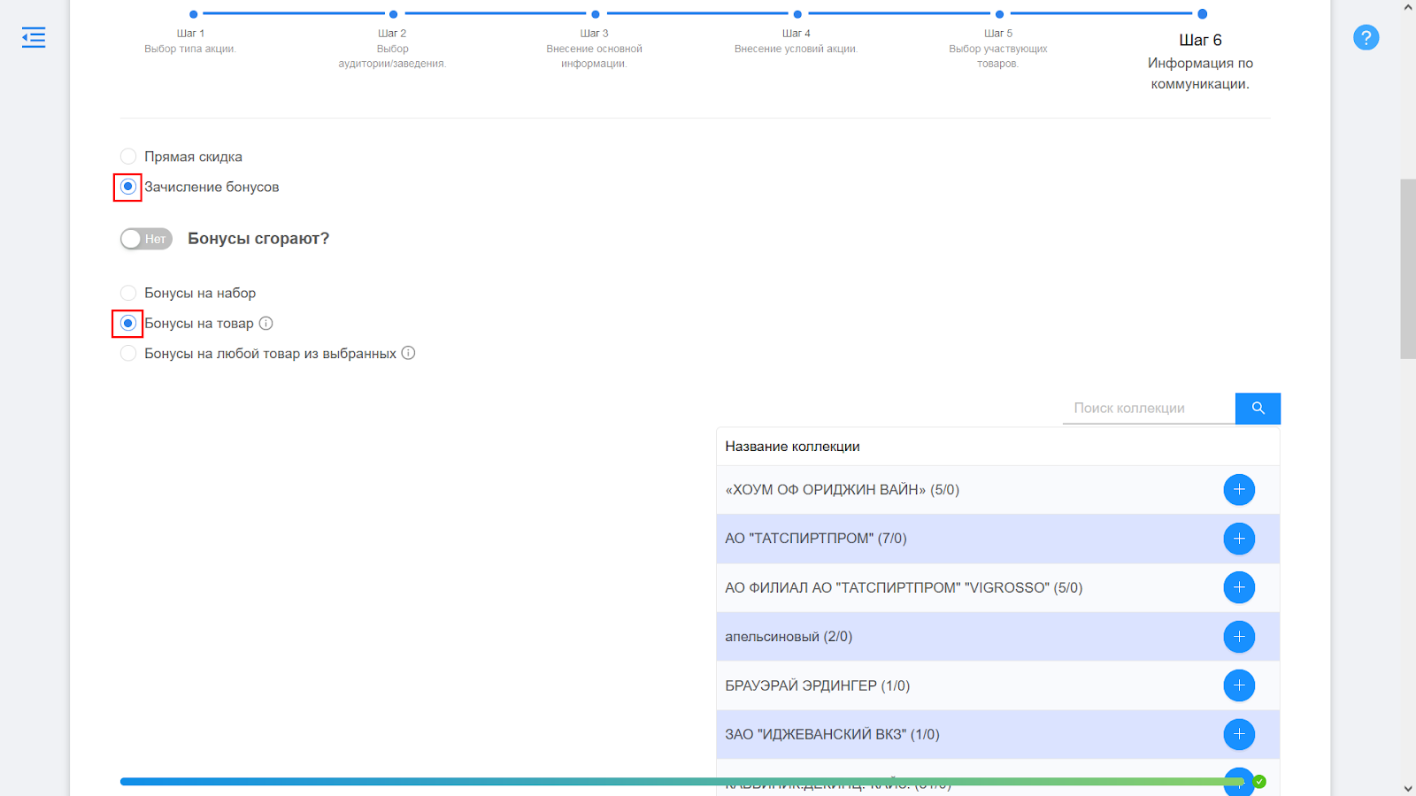Add апельсиновый collection with plus

coord(1239,637)
